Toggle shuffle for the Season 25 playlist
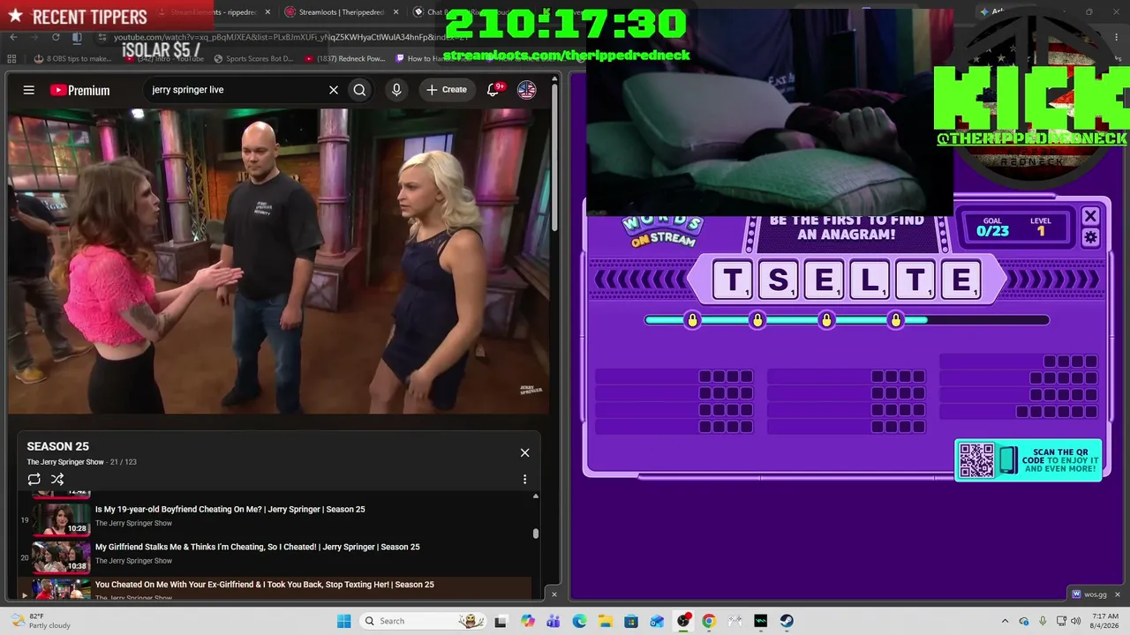1130x635 pixels. coord(57,479)
